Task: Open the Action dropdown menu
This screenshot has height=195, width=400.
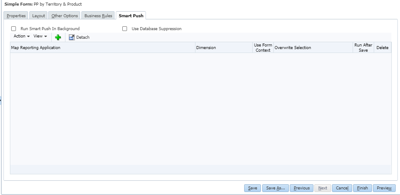Action: click(22, 36)
